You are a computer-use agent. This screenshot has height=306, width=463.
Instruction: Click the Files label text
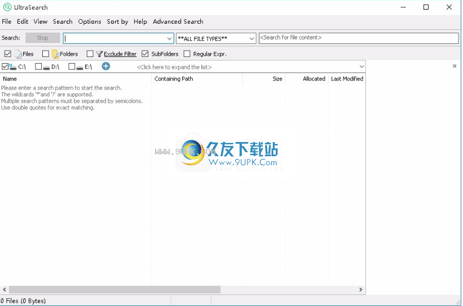[x=28, y=54]
